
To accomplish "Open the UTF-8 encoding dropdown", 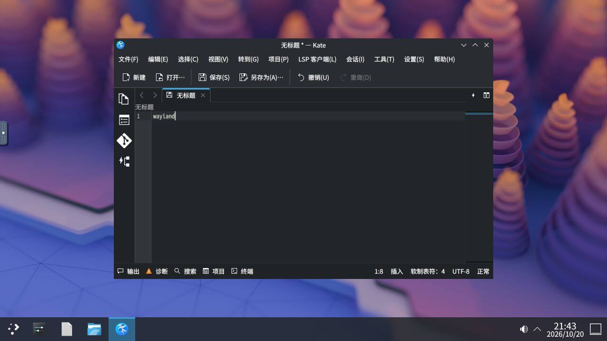I will pos(461,271).
